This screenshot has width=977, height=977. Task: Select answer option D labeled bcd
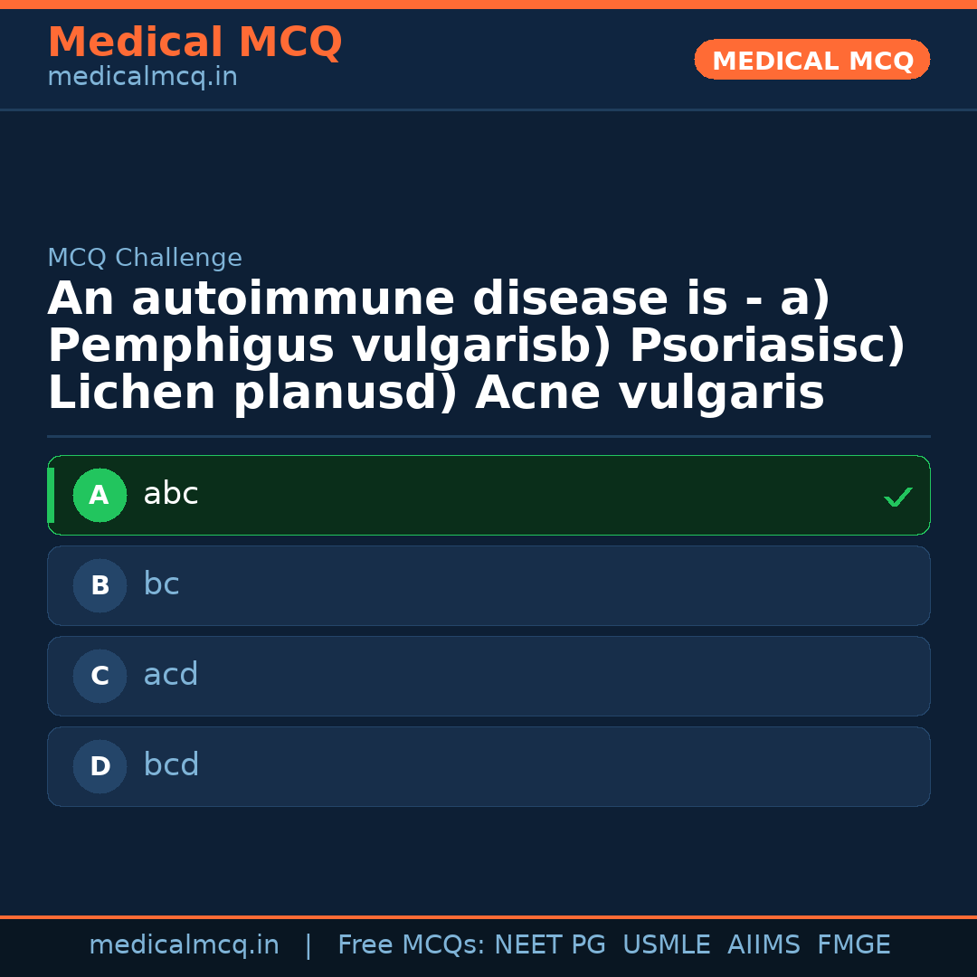[488, 766]
